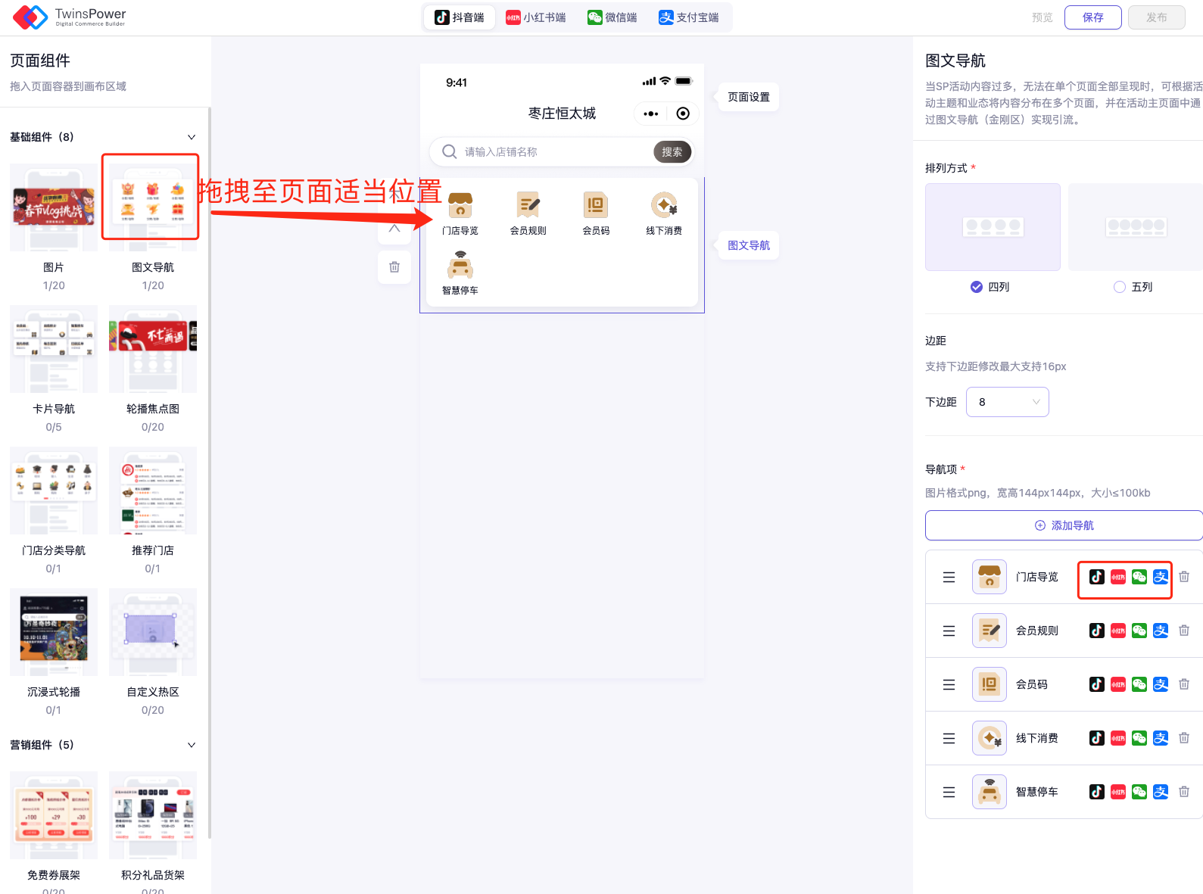Collapse the 基础组件 section
This screenshot has height=894, width=1203.
(192, 137)
